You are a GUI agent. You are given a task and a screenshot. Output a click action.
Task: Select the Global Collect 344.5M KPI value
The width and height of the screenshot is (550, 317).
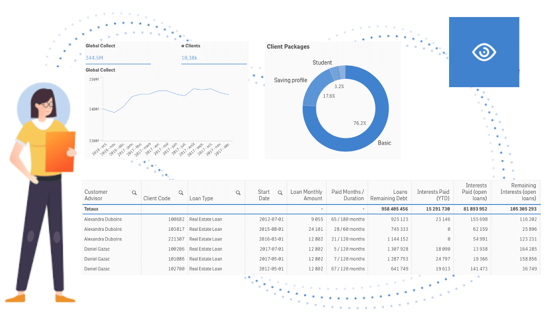point(94,58)
